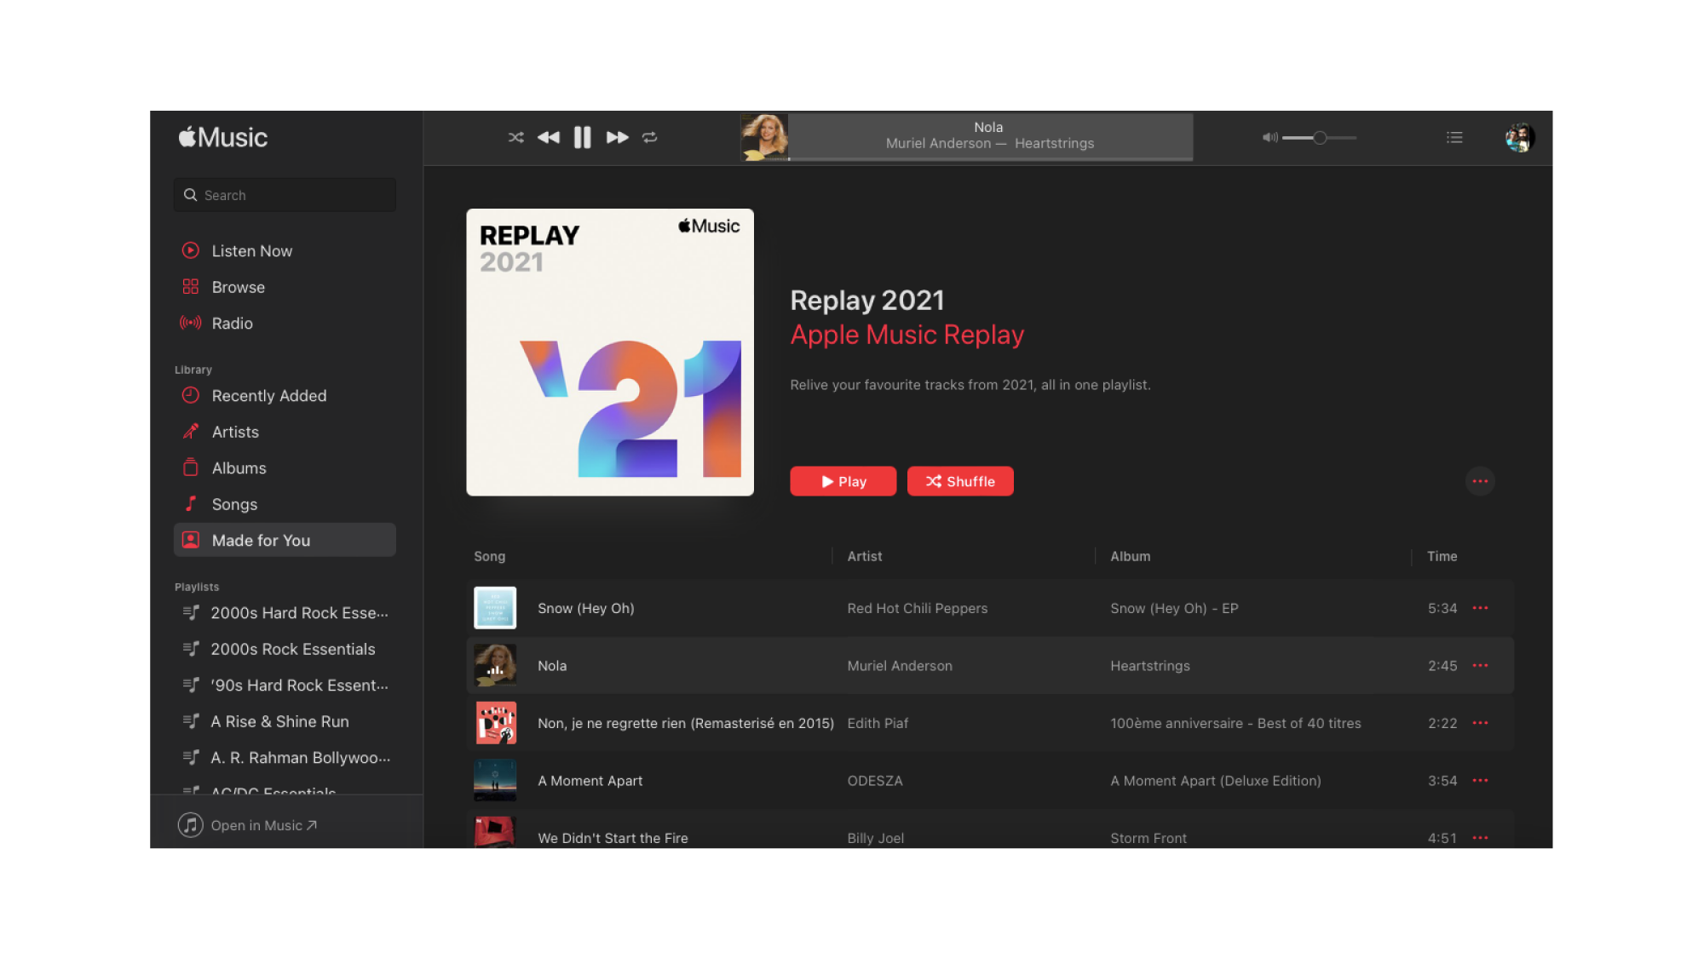The height and width of the screenshot is (958, 1704).
Task: Open 2000s Rock Essentials playlist
Action: tap(285, 649)
